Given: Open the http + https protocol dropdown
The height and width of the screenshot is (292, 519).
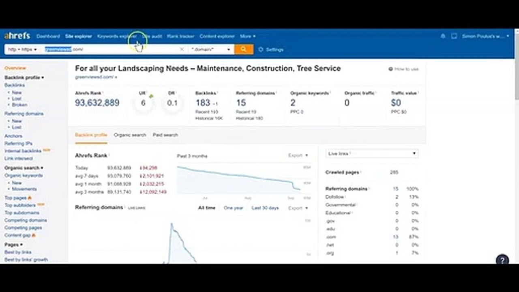Looking at the screenshot, I should coord(23,49).
